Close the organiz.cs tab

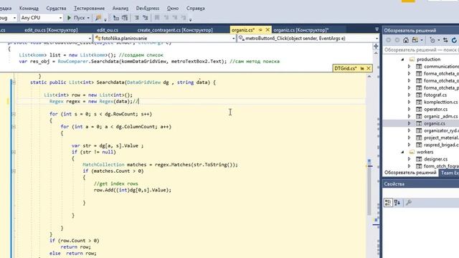[x=268, y=30]
